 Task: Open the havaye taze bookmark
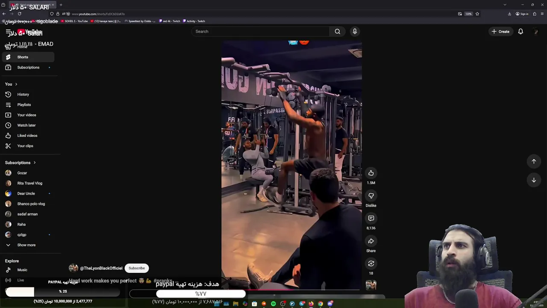106,21
